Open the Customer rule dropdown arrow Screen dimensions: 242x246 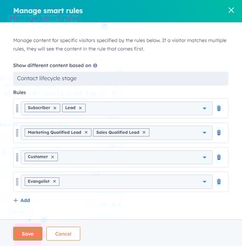204,157
